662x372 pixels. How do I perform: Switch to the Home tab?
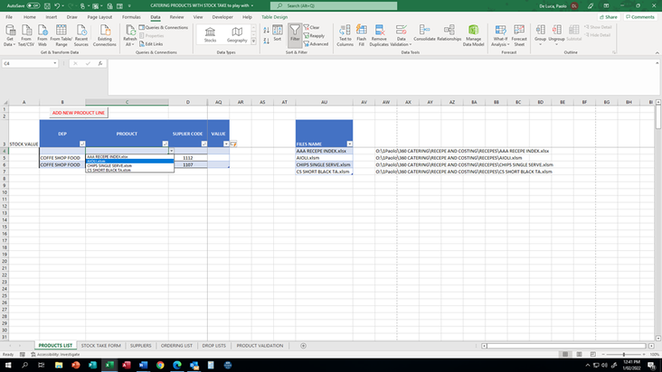tap(30, 17)
